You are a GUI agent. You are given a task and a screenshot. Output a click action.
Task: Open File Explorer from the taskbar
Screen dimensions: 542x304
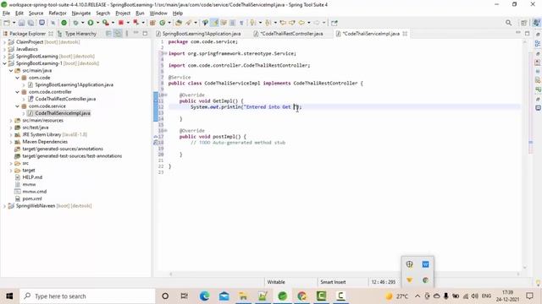click(243, 296)
